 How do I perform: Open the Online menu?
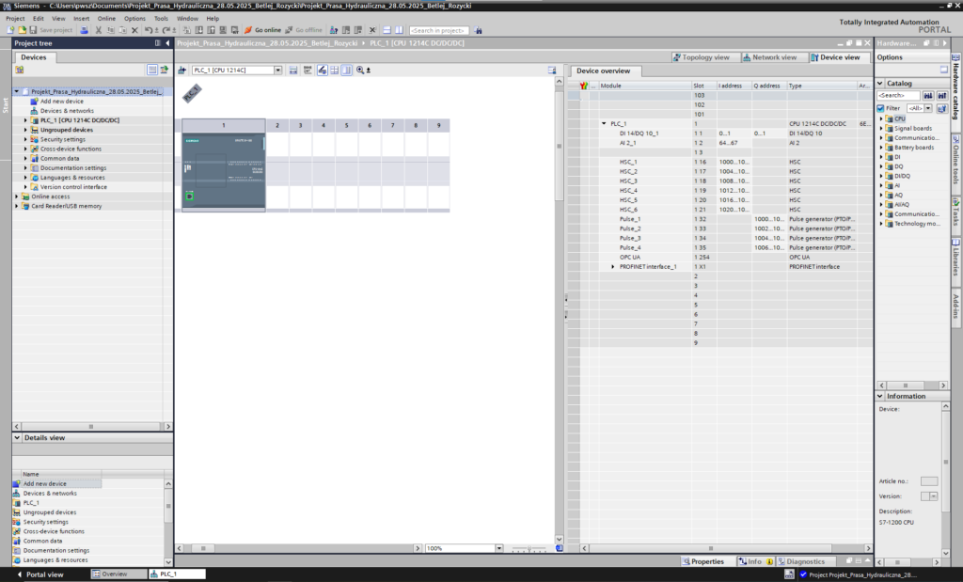[106, 19]
